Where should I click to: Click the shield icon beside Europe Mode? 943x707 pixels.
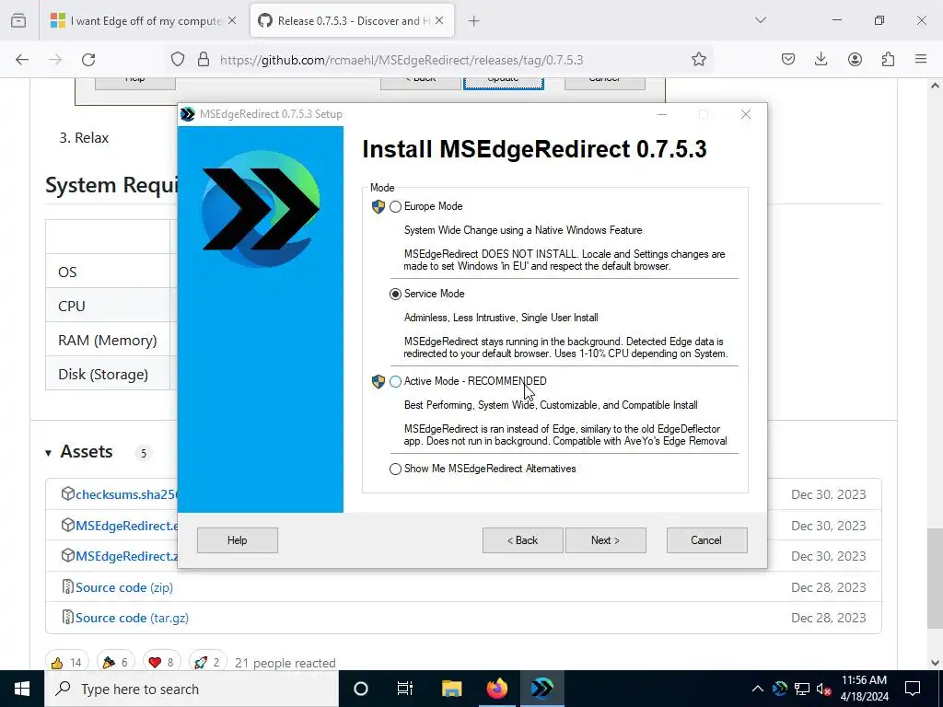click(378, 207)
